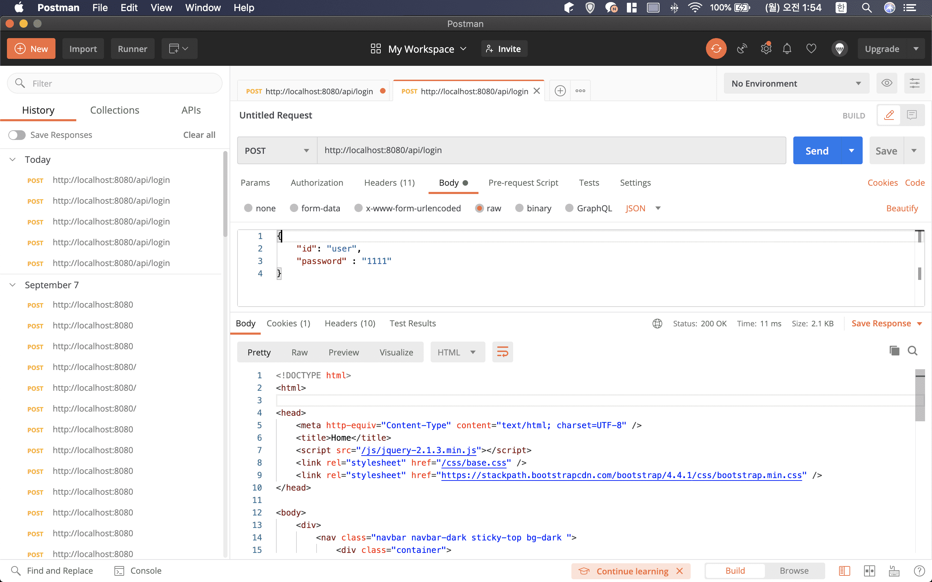Click the heart icon in header
Viewport: 932px width, 582px height.
click(x=811, y=48)
